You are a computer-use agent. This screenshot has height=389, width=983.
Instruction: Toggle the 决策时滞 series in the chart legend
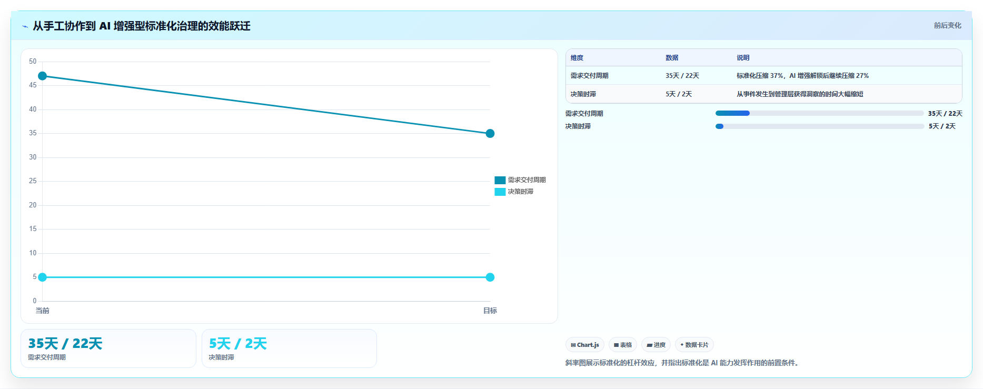(514, 192)
